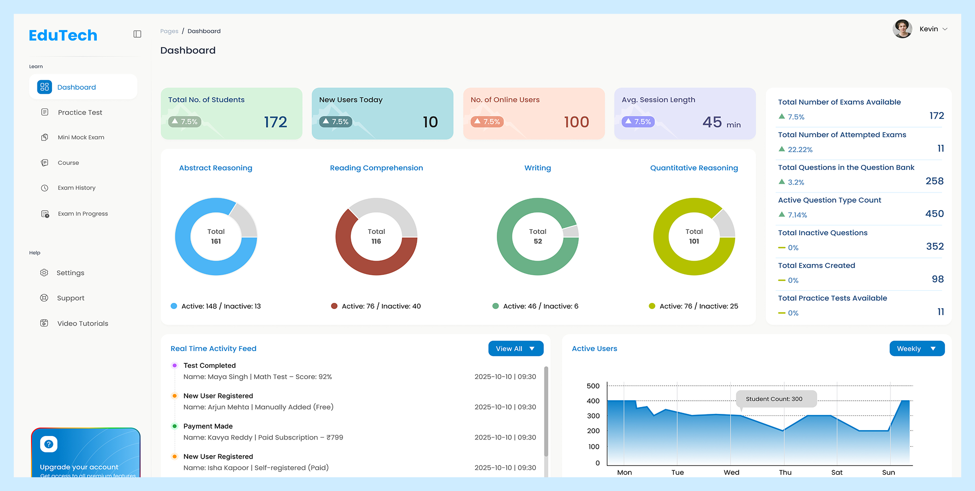Change Active Users range via Weekly dropdown
975x491 pixels.
pyautogui.click(x=916, y=348)
